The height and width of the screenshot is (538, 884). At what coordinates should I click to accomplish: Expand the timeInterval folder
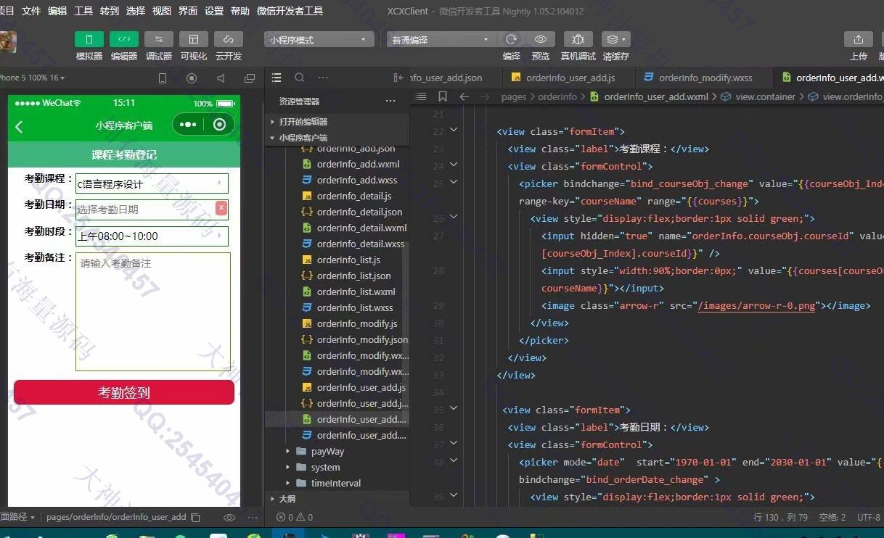[x=337, y=483]
